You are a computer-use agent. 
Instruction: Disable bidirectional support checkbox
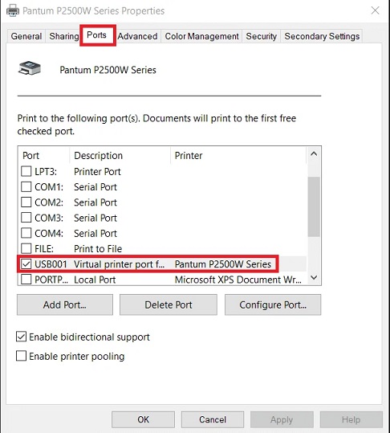click(21, 337)
